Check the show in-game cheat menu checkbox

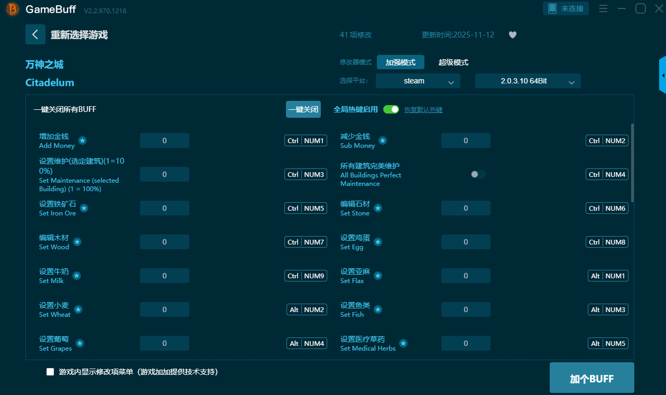point(50,372)
